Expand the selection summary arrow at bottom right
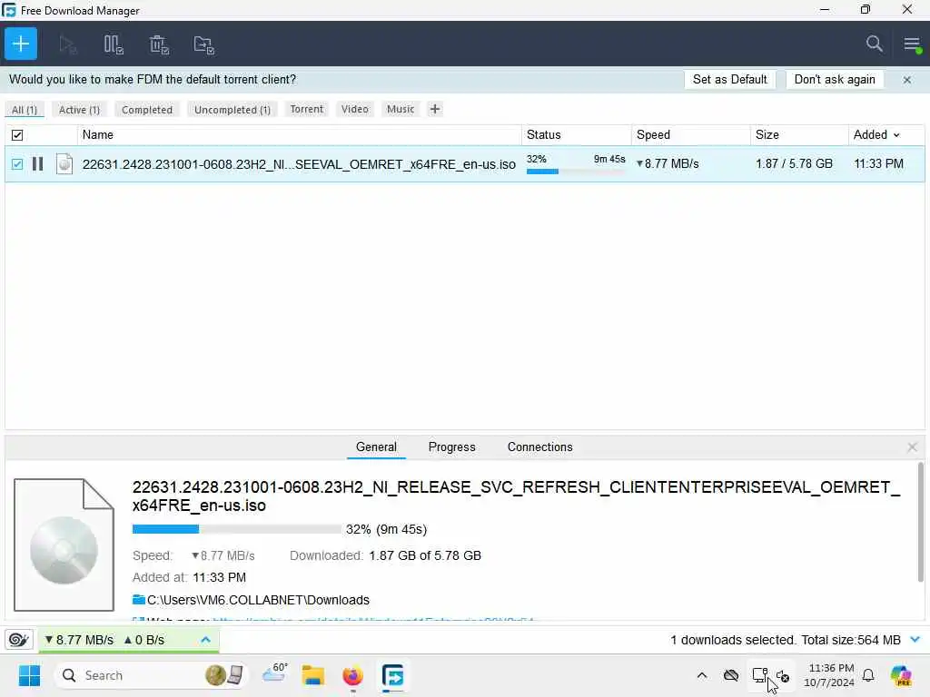 (x=915, y=640)
